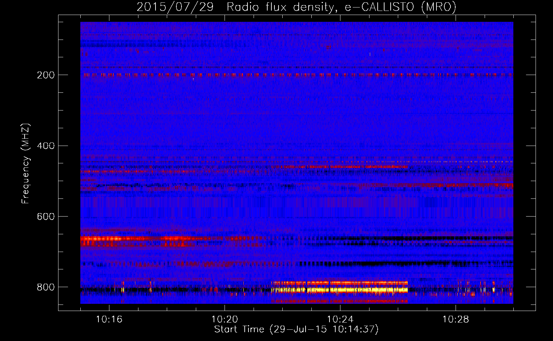Viewport: 553px width, 341px height.
Task: Click the 10:20 time tick label
Action: click(x=225, y=320)
